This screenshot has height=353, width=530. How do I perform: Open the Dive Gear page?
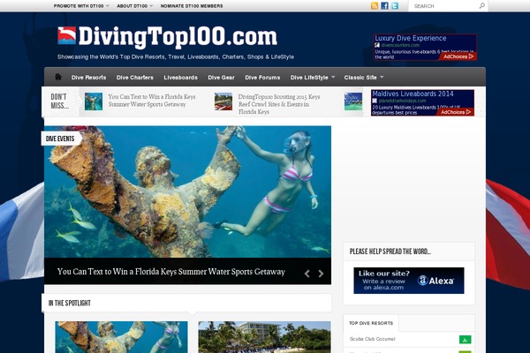click(221, 78)
